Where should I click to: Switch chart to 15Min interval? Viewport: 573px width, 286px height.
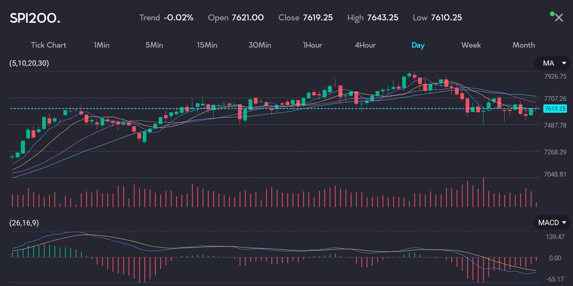(x=207, y=45)
